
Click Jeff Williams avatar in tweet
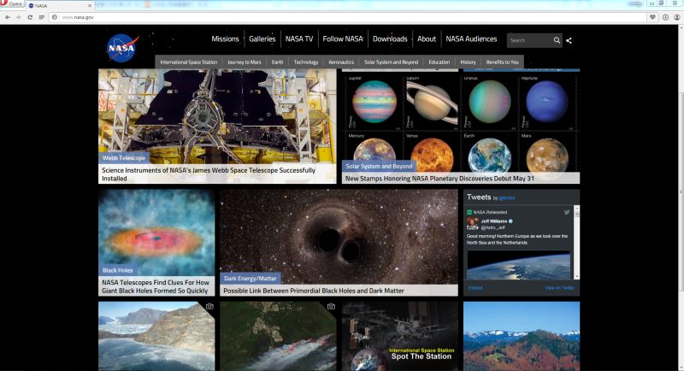tap(473, 224)
